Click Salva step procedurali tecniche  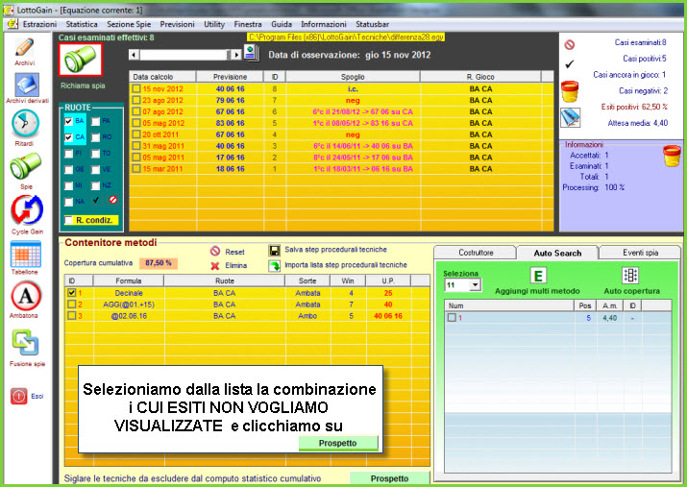tap(335, 250)
